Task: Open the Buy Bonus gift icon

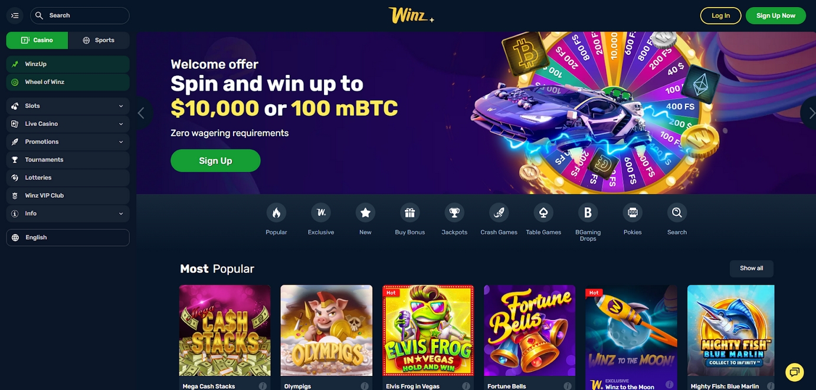Action: pyautogui.click(x=409, y=213)
